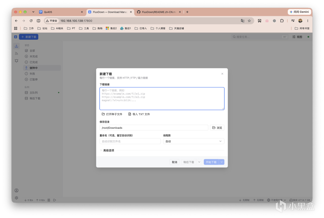
Task: Ask Gemini using the 问问 Gemini button
Action: click(299, 12)
